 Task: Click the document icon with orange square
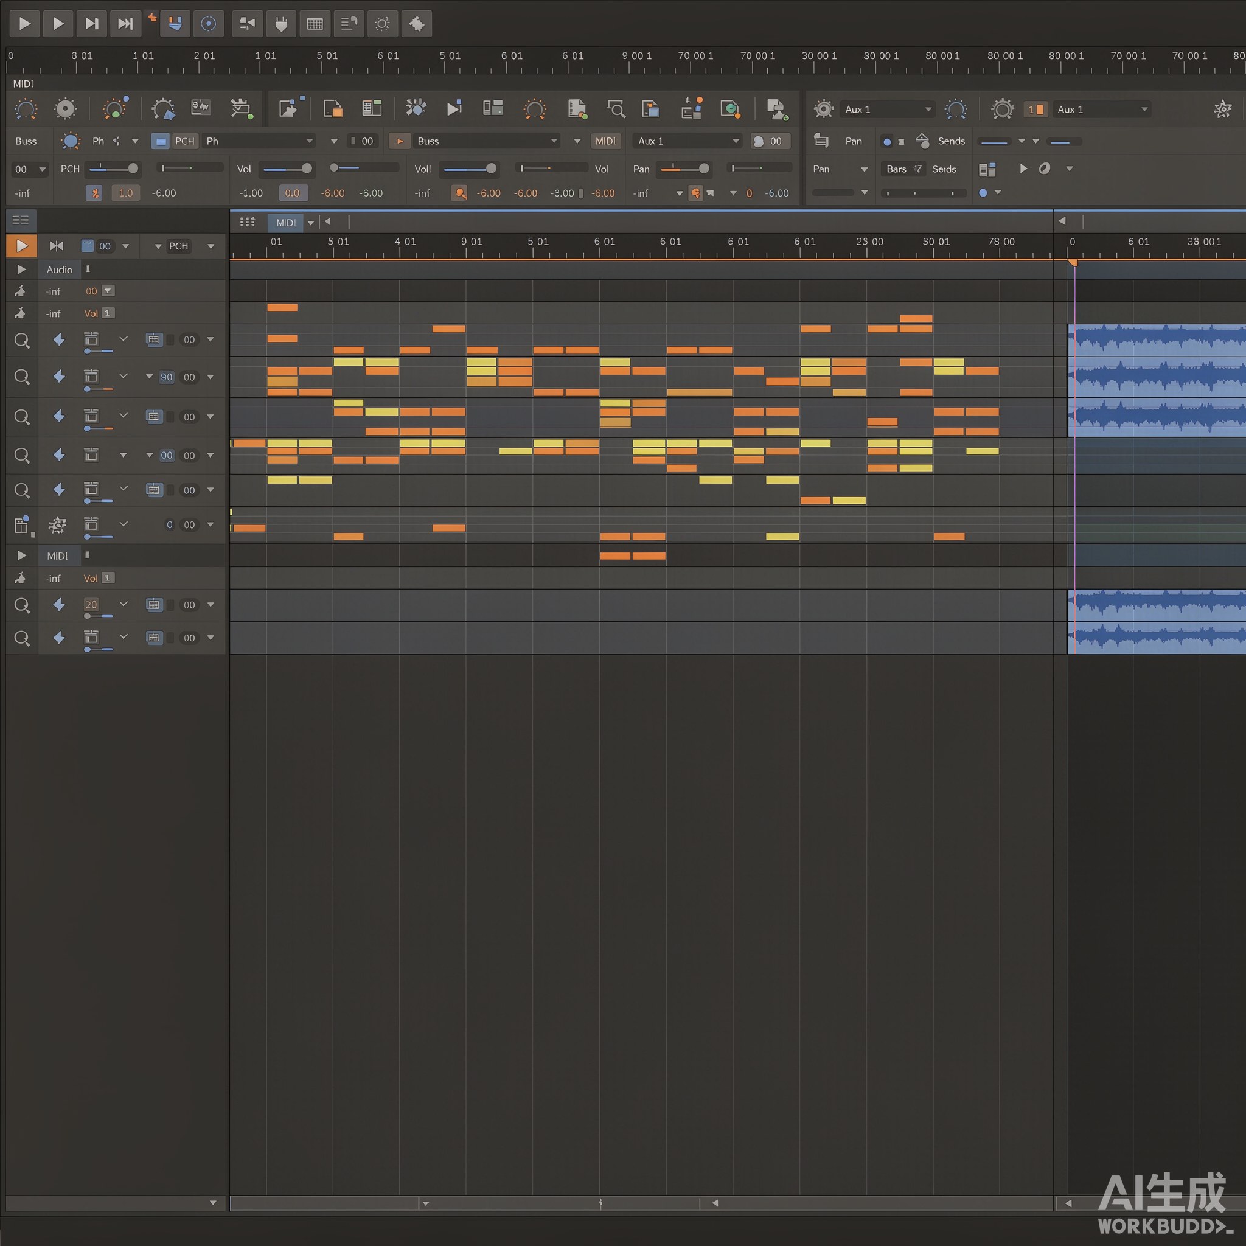coord(332,109)
